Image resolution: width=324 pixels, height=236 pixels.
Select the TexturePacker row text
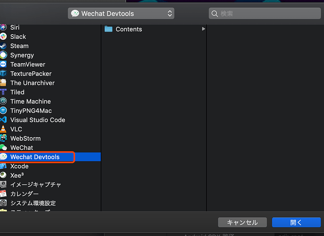pos(31,74)
